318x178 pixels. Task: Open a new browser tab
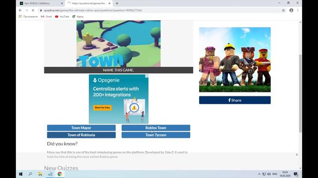(117, 3)
